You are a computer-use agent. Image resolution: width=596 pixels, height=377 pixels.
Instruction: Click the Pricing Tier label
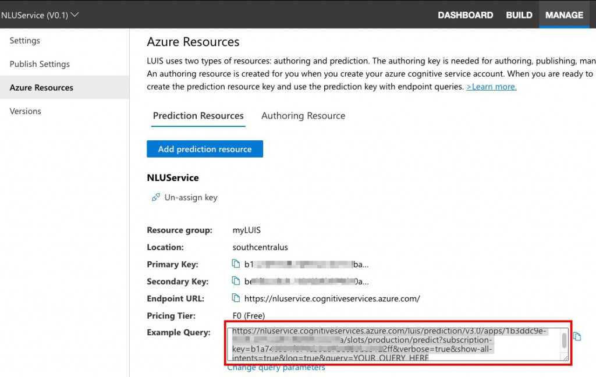coord(171,315)
